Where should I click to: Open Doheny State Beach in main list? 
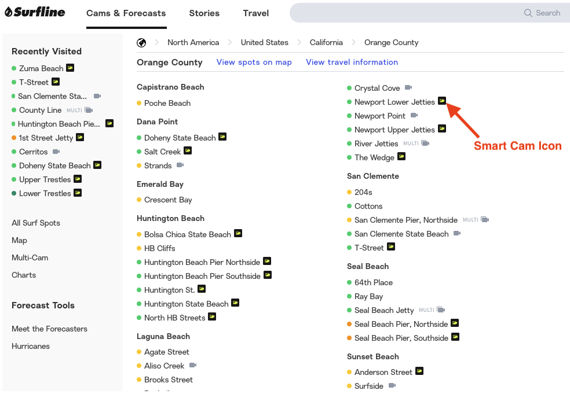pos(180,138)
